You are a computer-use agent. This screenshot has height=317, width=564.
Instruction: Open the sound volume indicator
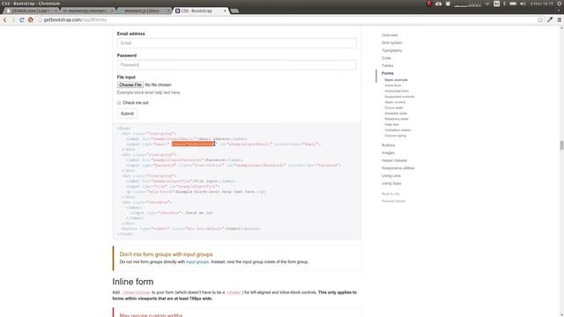coord(523,4)
